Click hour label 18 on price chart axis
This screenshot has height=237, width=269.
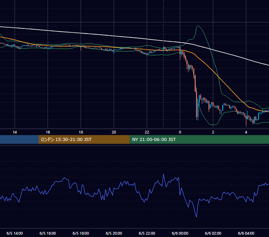tap(81, 132)
